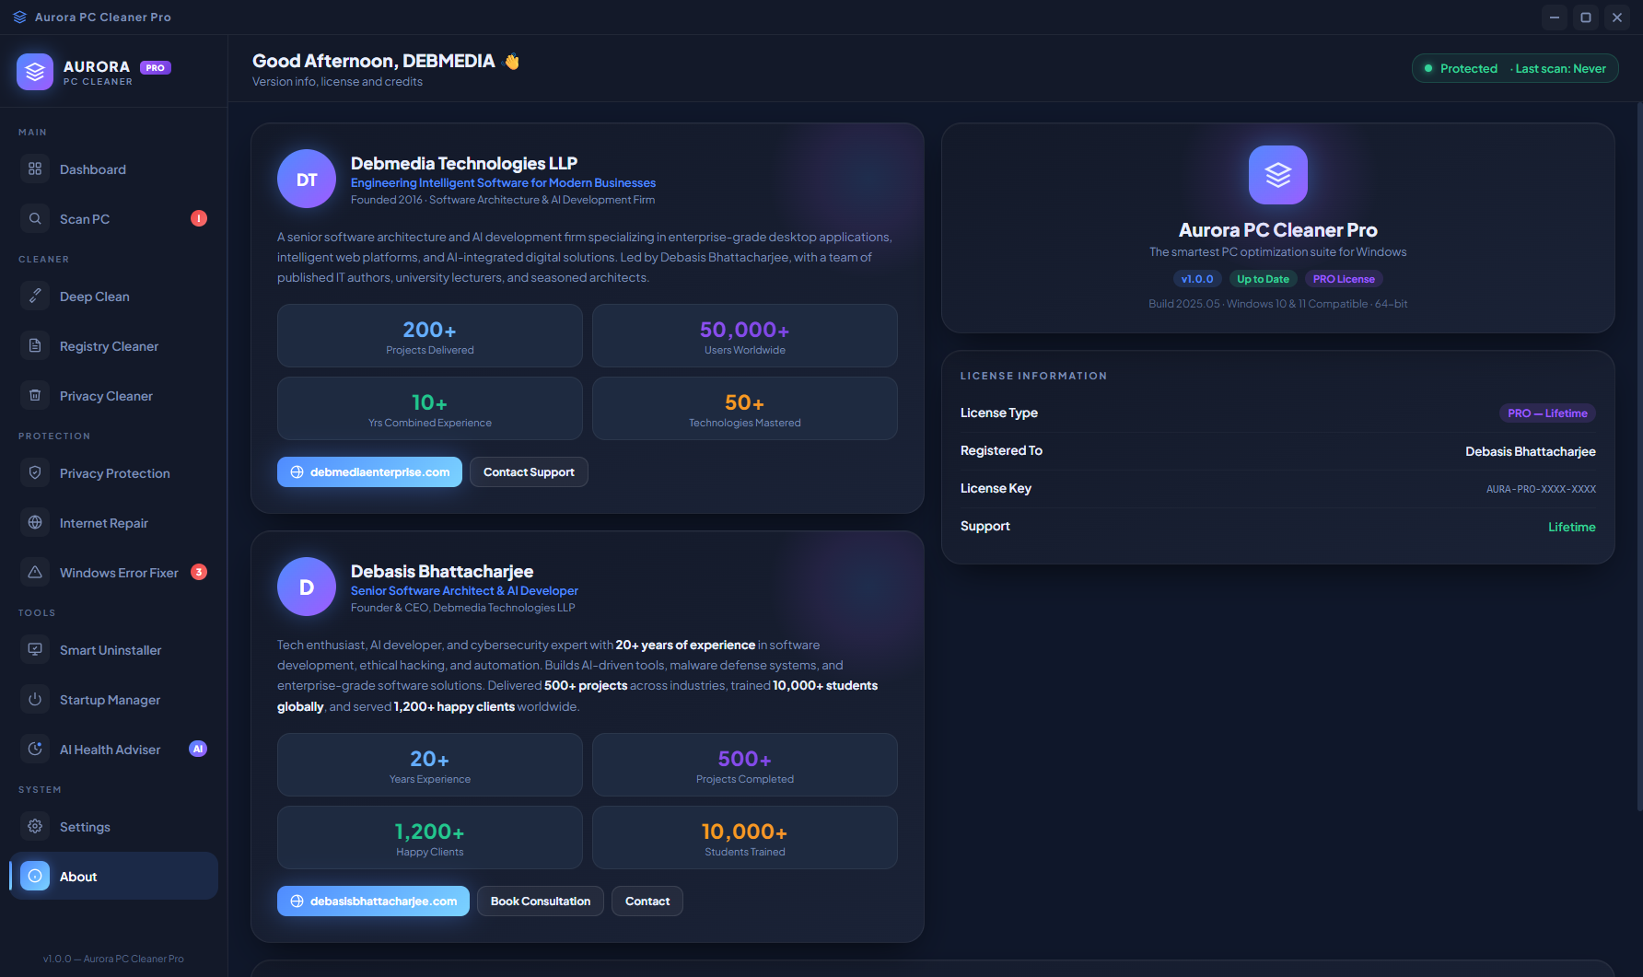
Task: Click the large Aurora PC Cleaner Pro logo
Action: coord(1277,175)
